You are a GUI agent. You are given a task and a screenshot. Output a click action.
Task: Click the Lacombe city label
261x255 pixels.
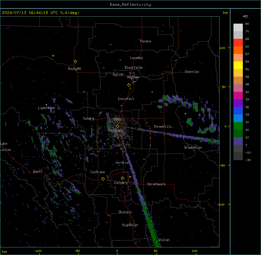pyautogui.click(x=136, y=58)
